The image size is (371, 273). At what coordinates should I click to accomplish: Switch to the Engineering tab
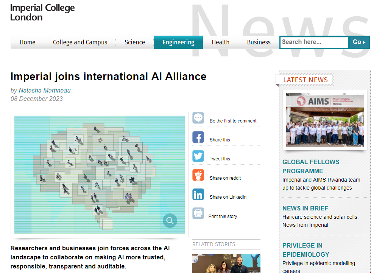tap(178, 42)
